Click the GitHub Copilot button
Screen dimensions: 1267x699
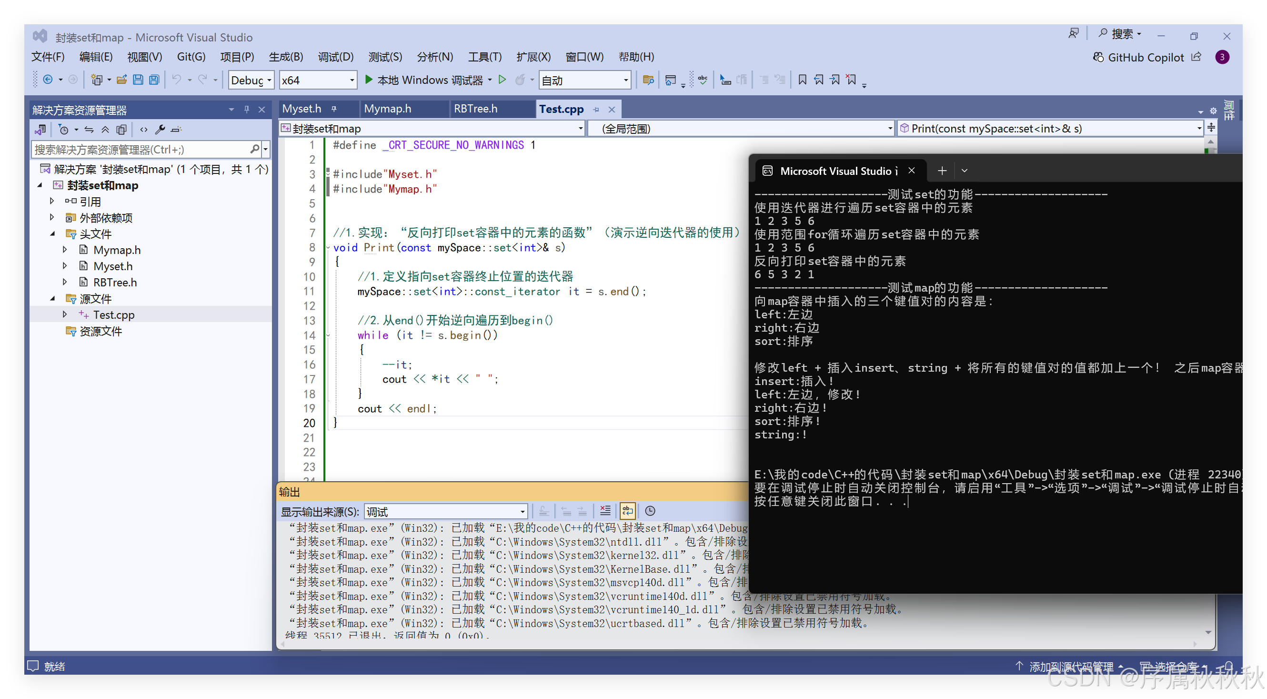[x=1138, y=58]
